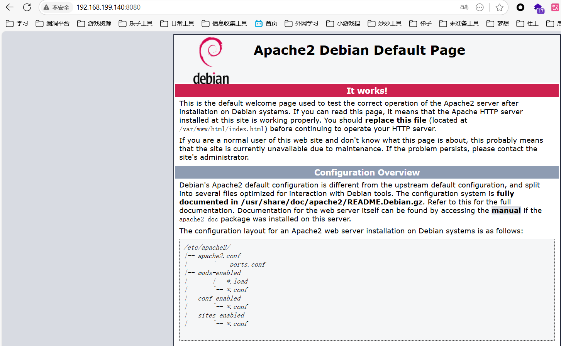The width and height of the screenshot is (561, 346).
Task: Go back with the browser back arrow
Action: click(x=10, y=7)
